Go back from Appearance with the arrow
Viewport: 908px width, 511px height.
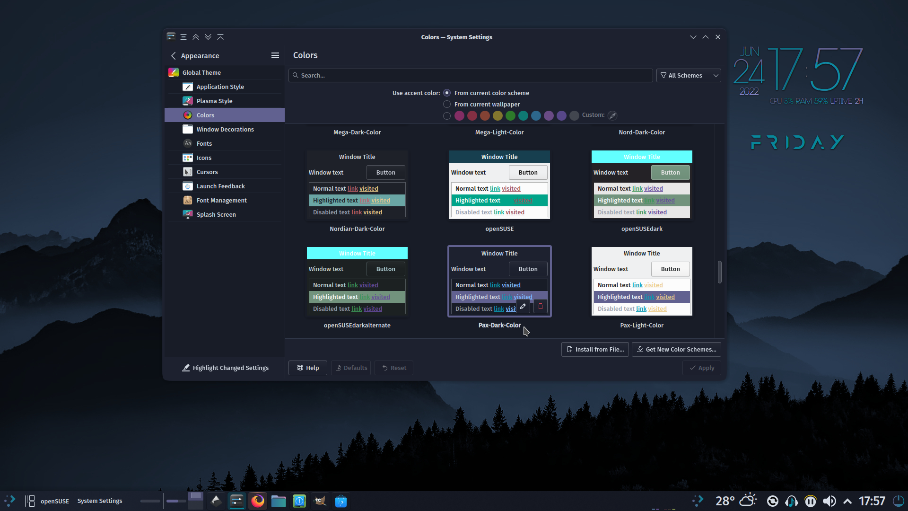[174, 56]
